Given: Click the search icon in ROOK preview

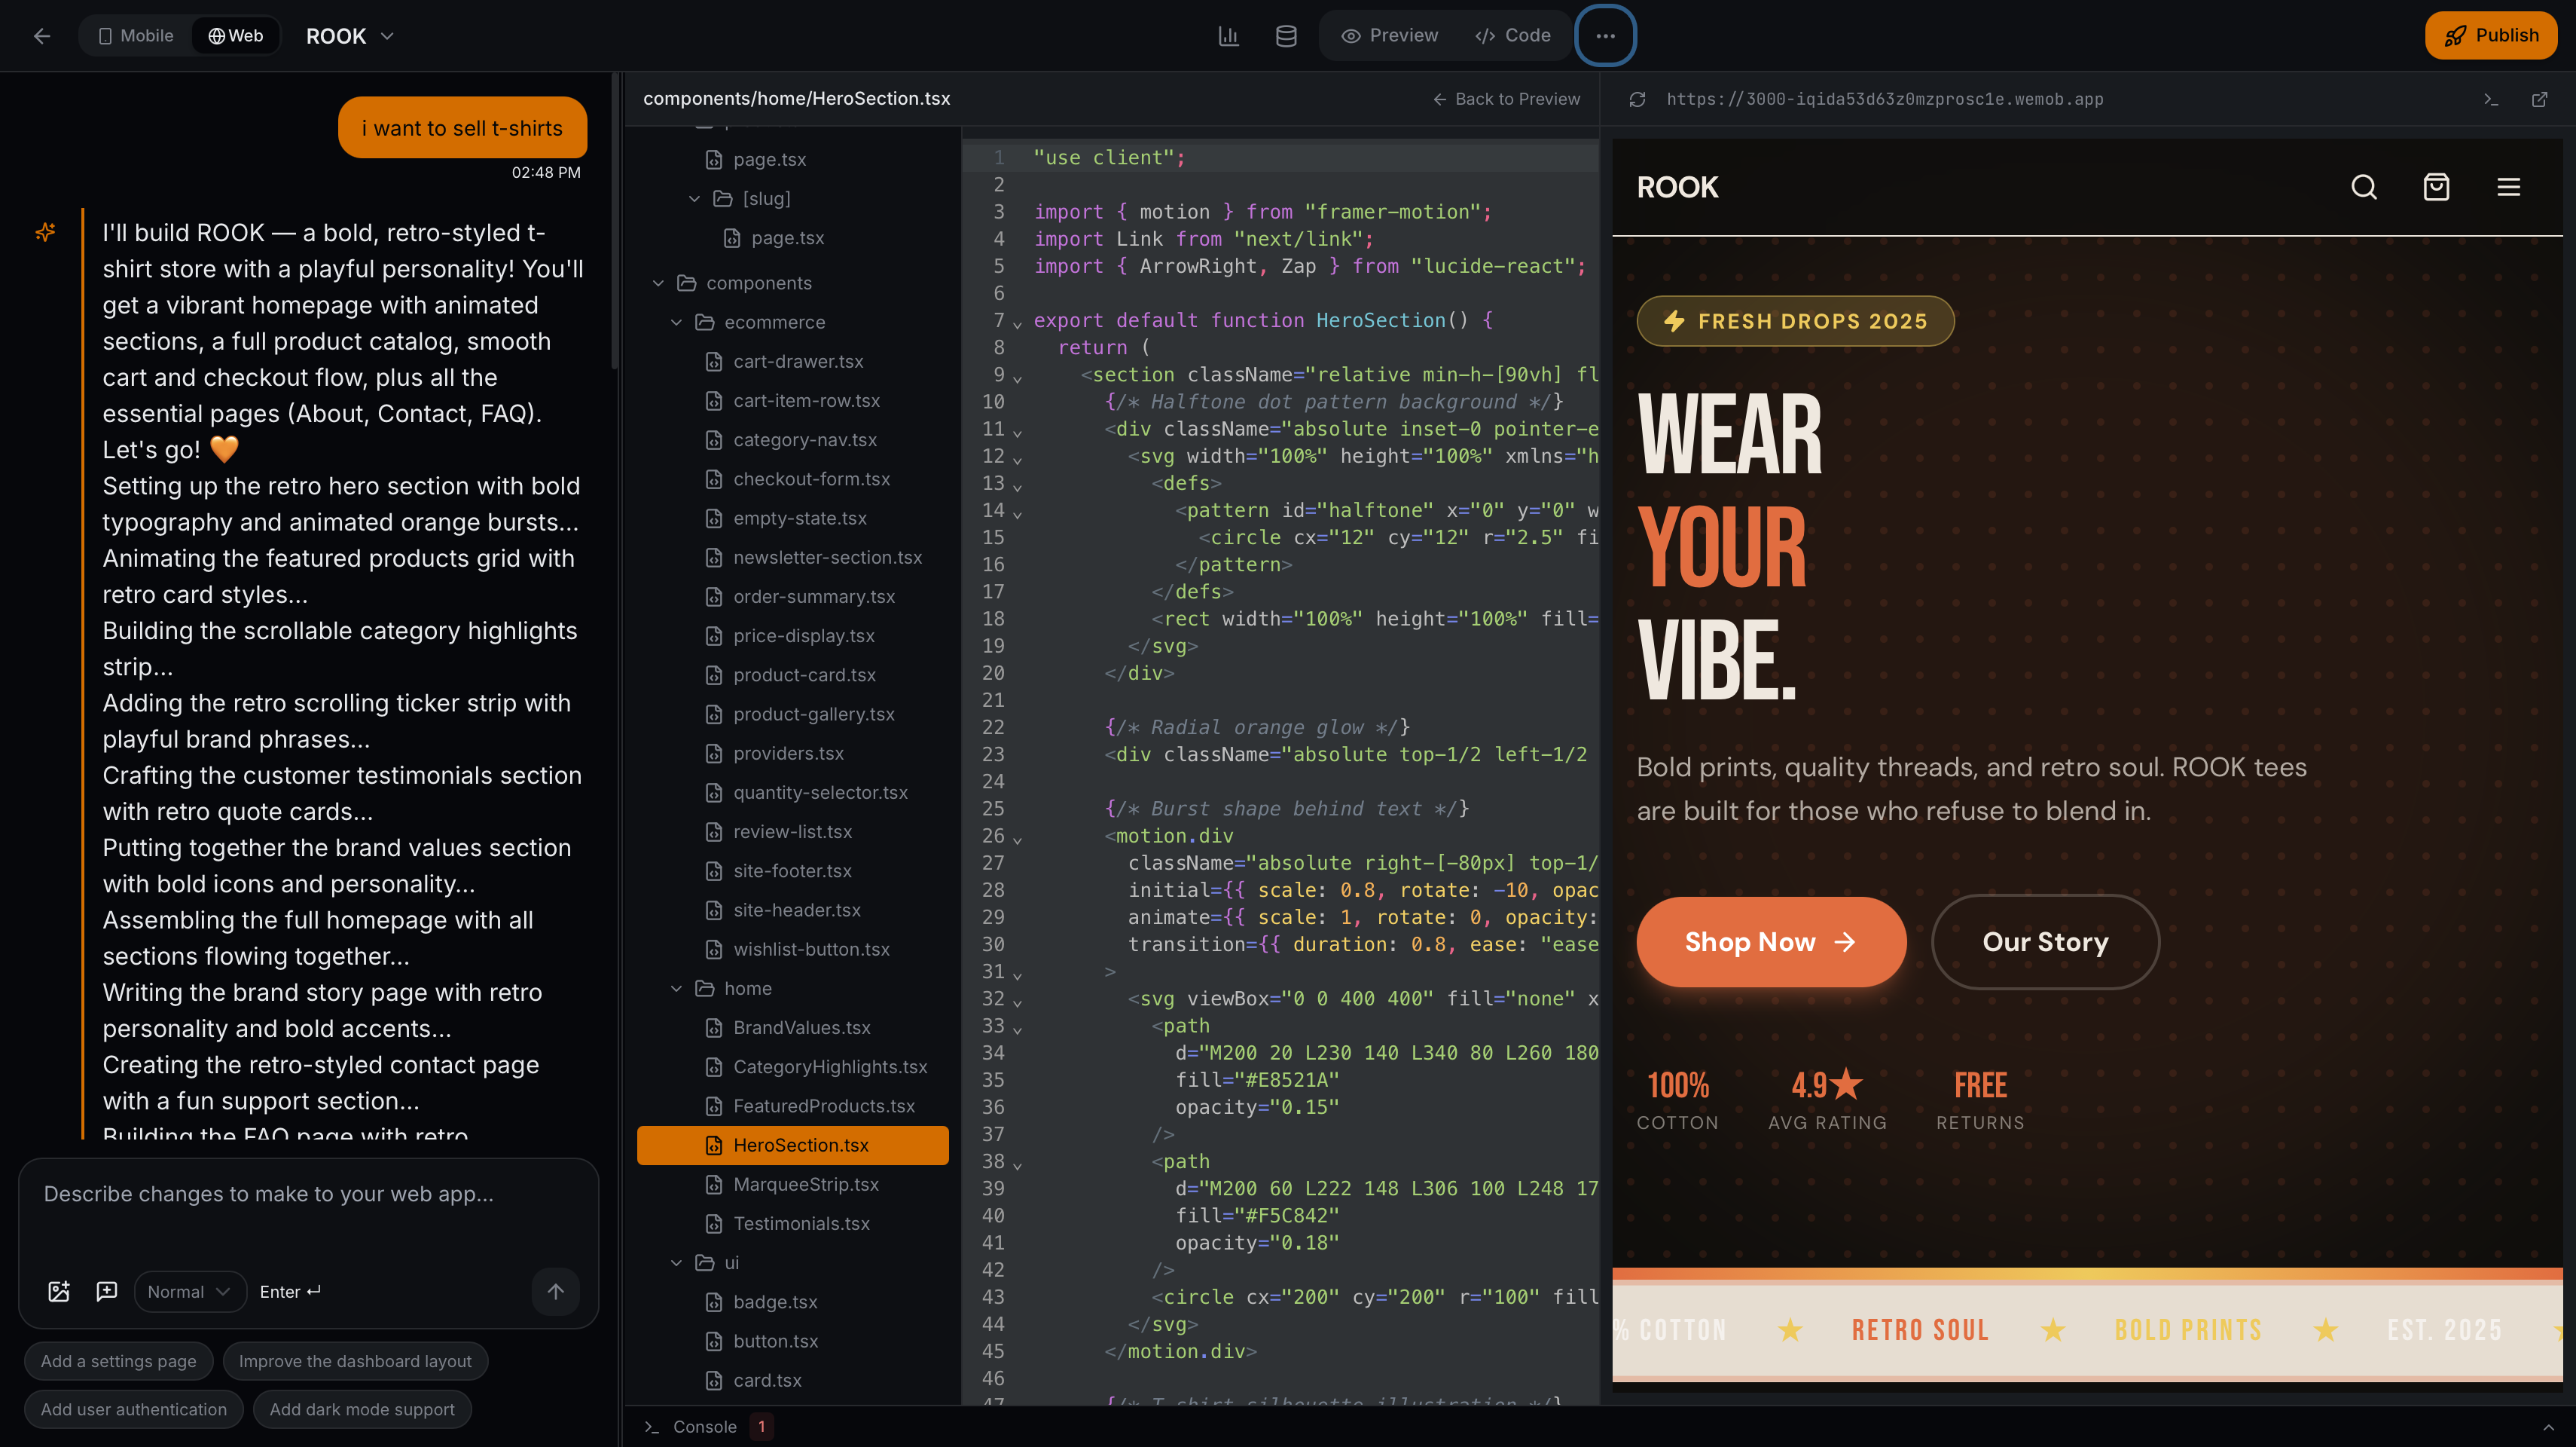Looking at the screenshot, I should point(2364,187).
